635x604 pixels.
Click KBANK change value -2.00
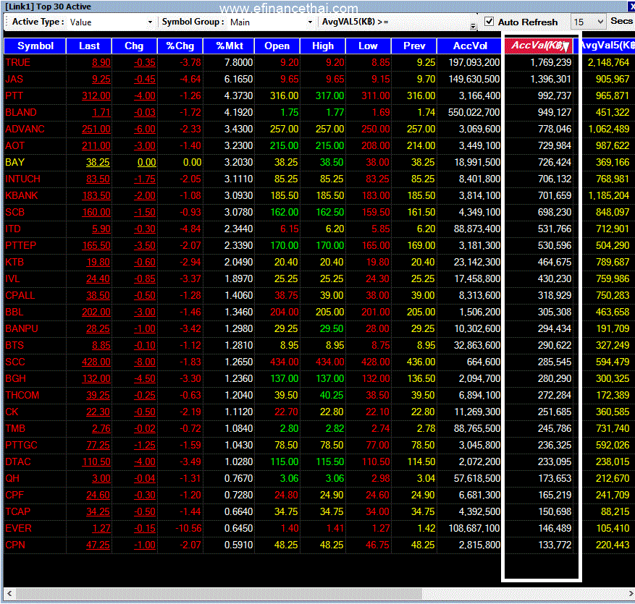(145, 195)
